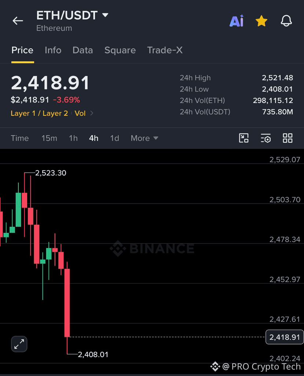Open the Square tab

coord(120,50)
